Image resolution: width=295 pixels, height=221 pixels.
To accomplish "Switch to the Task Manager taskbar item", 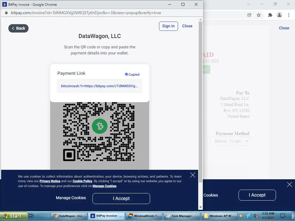I will pos(182,216).
